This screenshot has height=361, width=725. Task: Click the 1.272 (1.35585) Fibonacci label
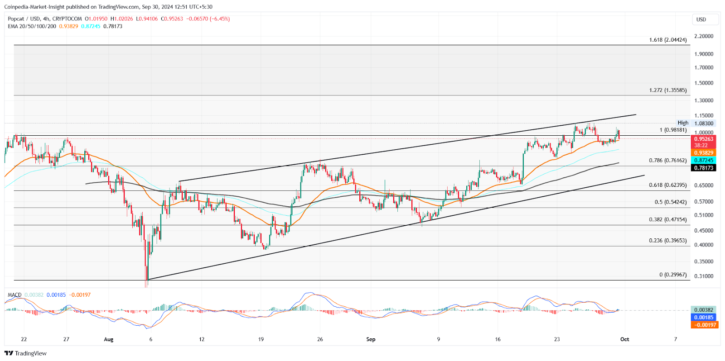[x=668, y=90]
